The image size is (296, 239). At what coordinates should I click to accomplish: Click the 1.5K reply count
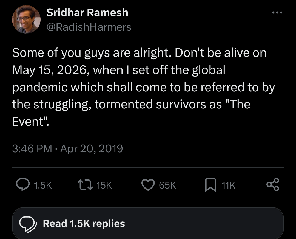[43, 185]
